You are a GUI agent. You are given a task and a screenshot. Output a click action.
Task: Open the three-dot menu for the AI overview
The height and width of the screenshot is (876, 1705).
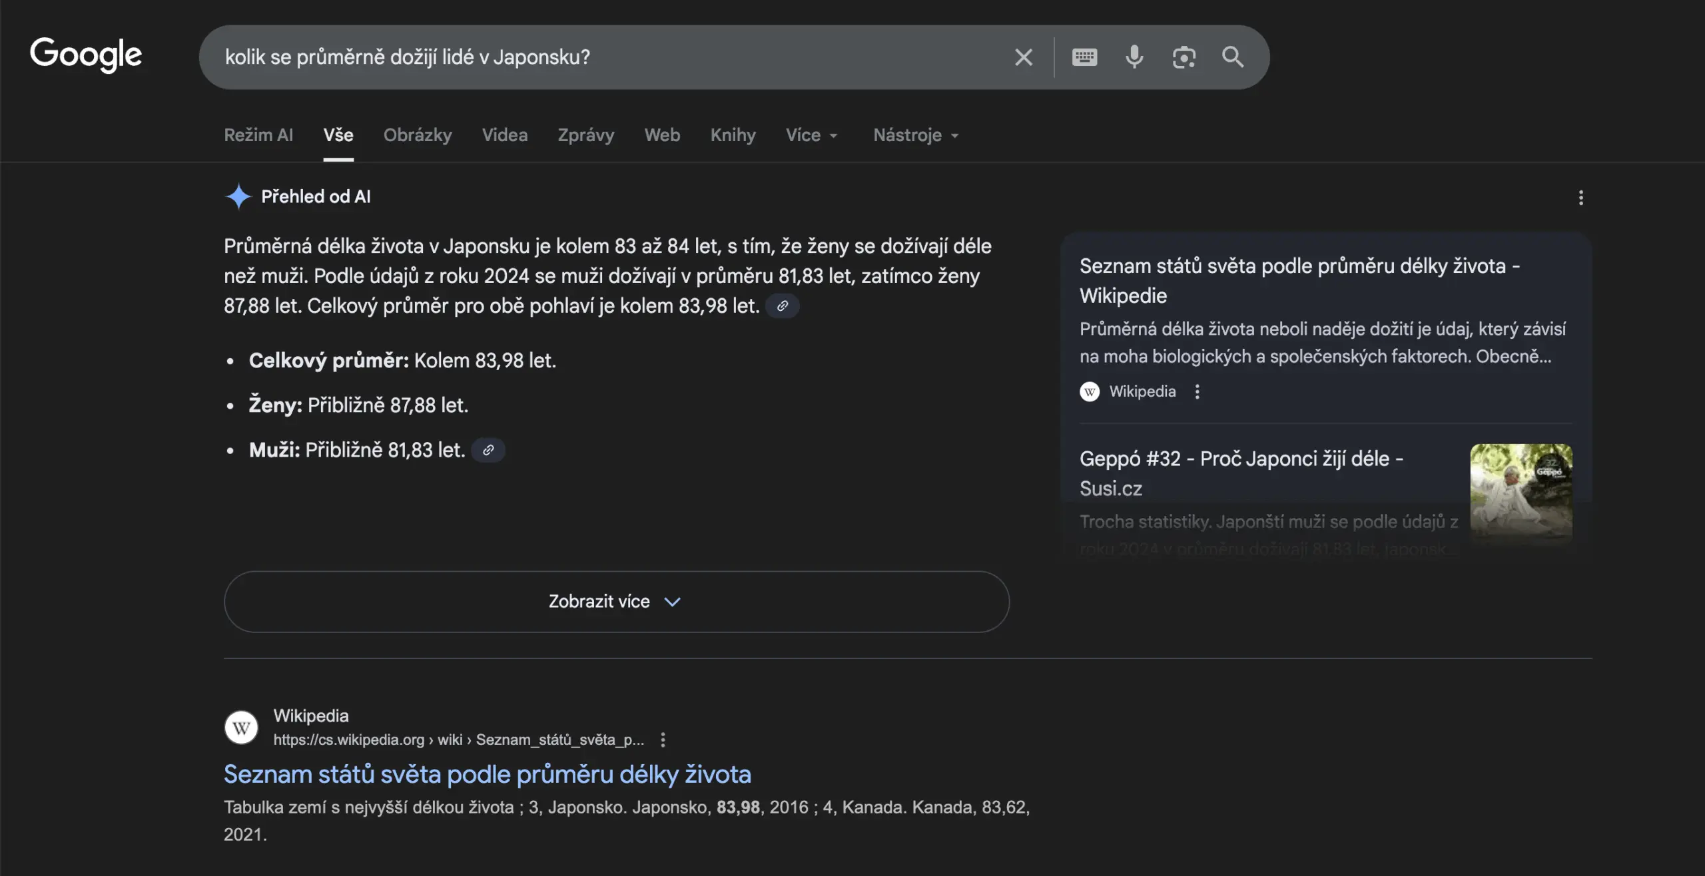(1582, 197)
